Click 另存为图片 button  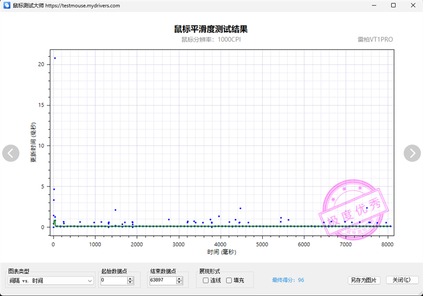point(364,280)
